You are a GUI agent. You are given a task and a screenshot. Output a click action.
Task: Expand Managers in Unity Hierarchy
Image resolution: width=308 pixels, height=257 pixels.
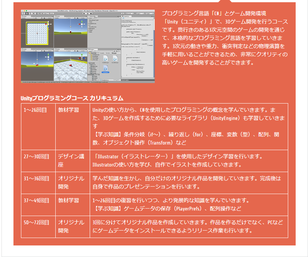click(88, 29)
